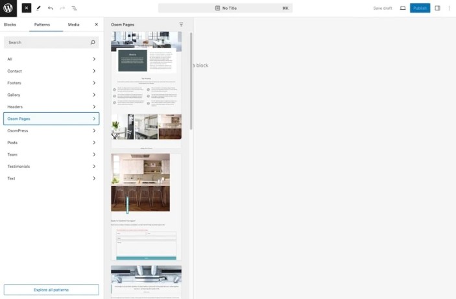Insert the first Osom Pages pattern thumbnail
This screenshot has height=299, width=456.
[x=146, y=88]
